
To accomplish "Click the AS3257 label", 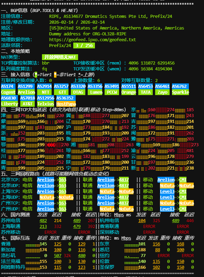I will click(61, 86).
